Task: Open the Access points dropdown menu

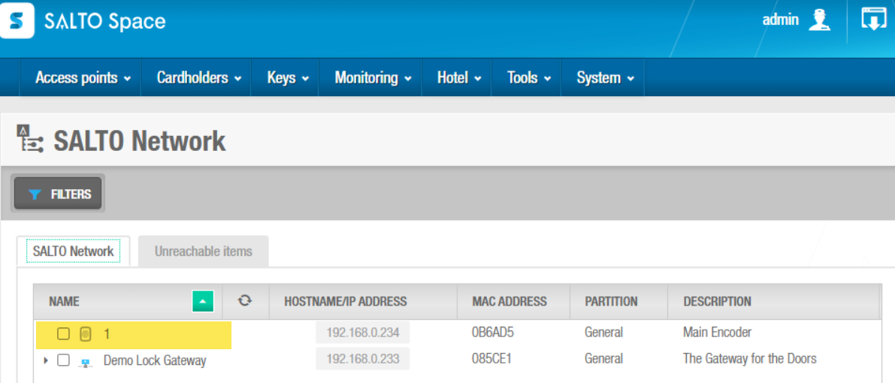Action: tap(83, 78)
